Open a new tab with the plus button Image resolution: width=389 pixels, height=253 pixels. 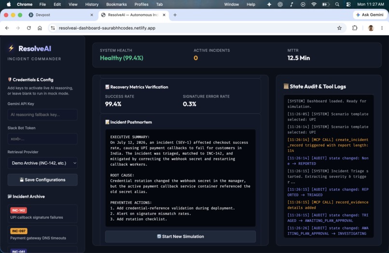point(175,15)
